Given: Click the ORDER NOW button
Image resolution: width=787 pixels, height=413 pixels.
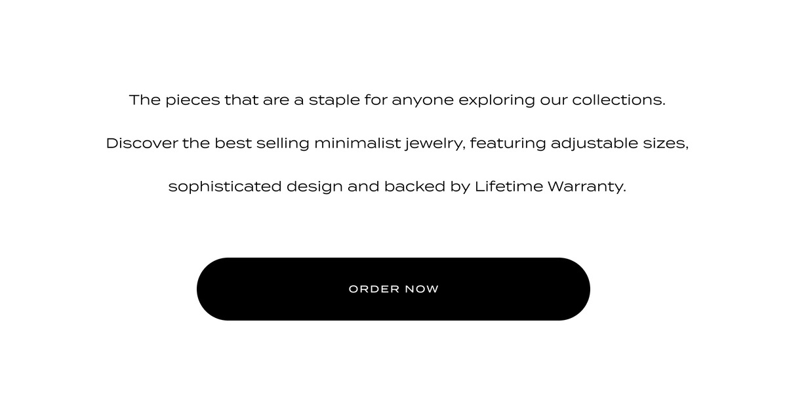Looking at the screenshot, I should [x=393, y=289].
